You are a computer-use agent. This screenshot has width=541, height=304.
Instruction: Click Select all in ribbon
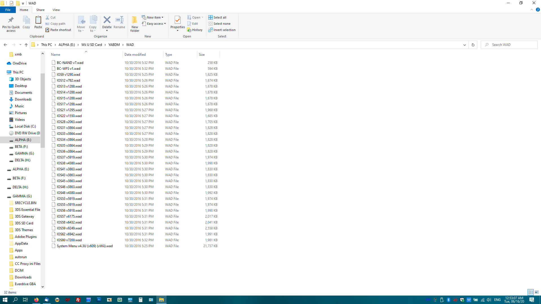pos(217,17)
